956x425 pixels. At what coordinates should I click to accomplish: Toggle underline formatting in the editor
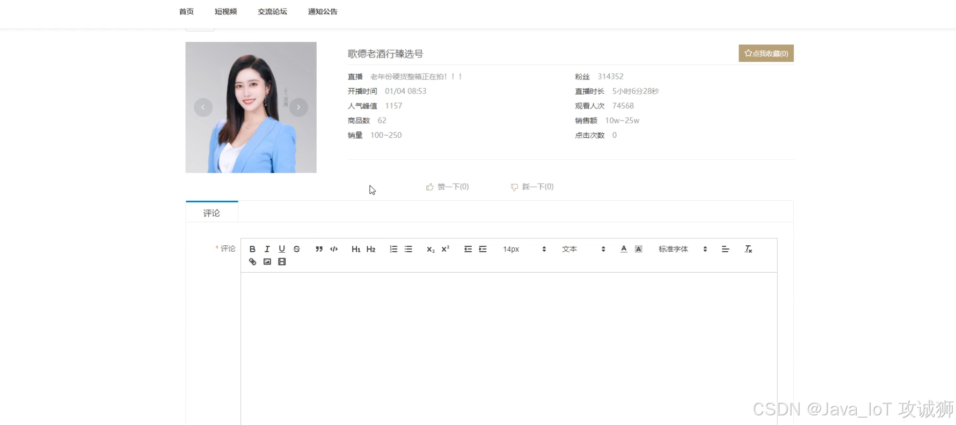click(x=282, y=249)
